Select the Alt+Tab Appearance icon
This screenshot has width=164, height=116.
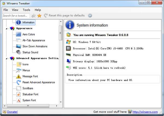(18, 40)
